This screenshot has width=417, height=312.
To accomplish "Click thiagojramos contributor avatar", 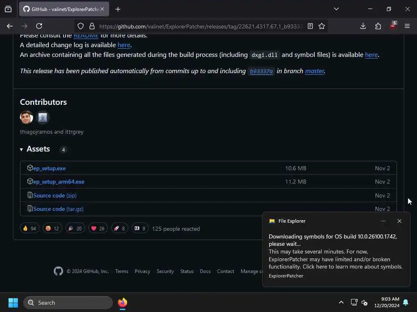I will [x=26, y=117].
